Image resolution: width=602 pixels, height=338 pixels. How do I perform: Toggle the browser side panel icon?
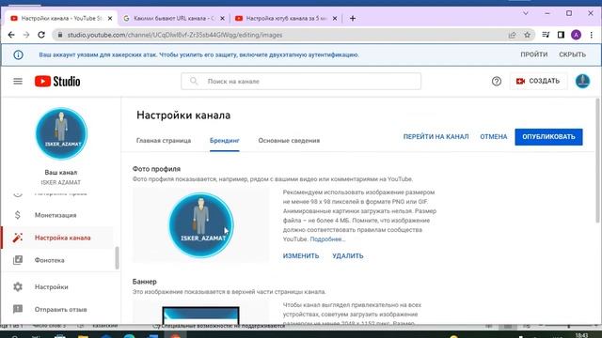561,35
